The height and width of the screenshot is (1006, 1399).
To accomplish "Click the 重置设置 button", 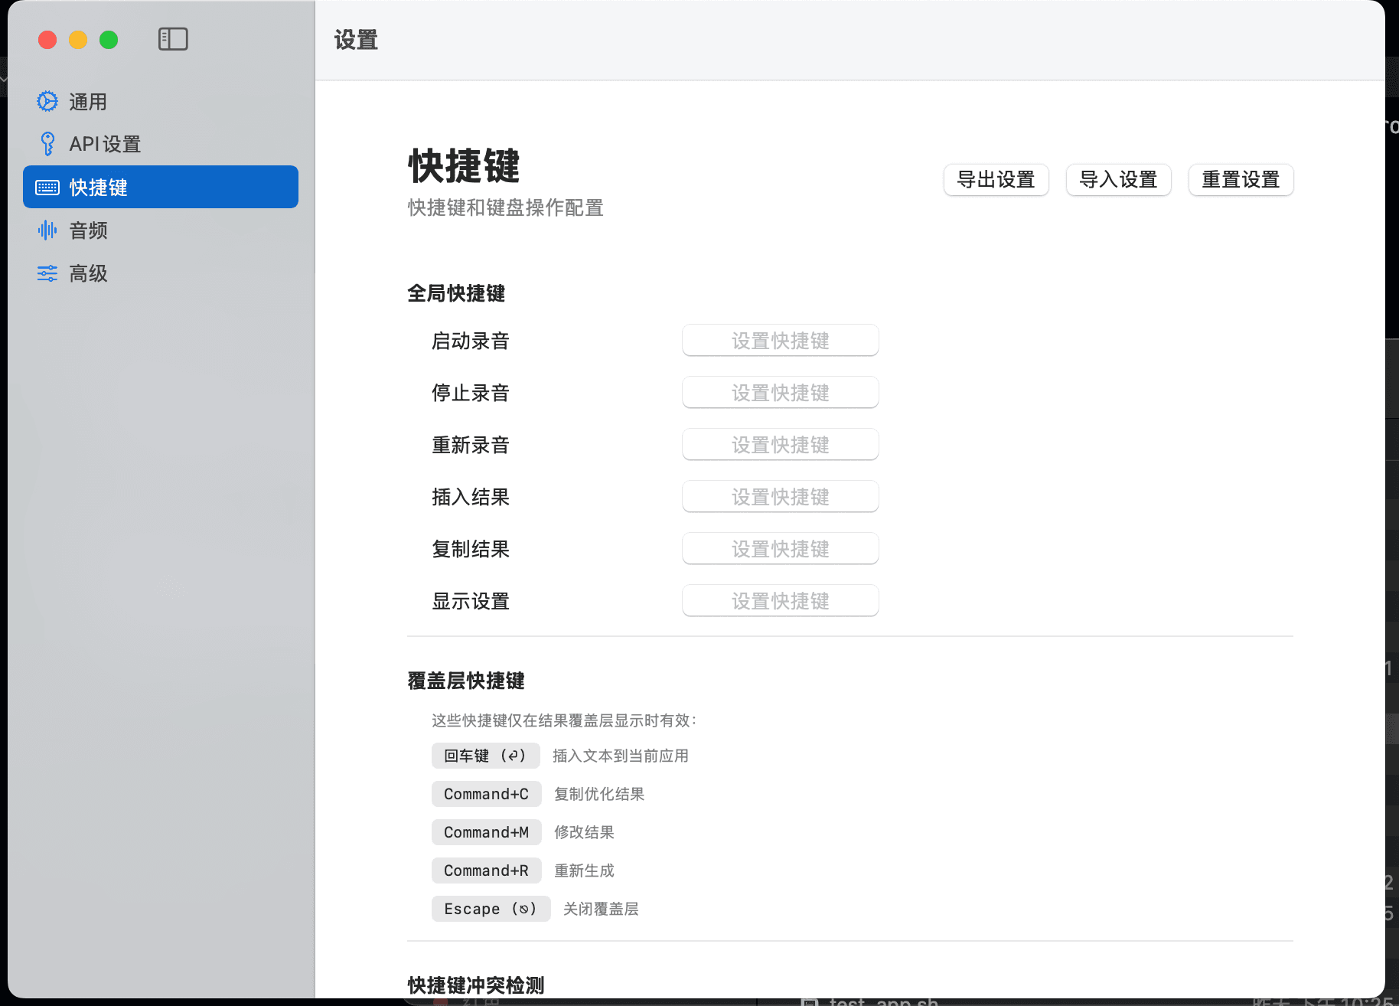I will 1241,180.
